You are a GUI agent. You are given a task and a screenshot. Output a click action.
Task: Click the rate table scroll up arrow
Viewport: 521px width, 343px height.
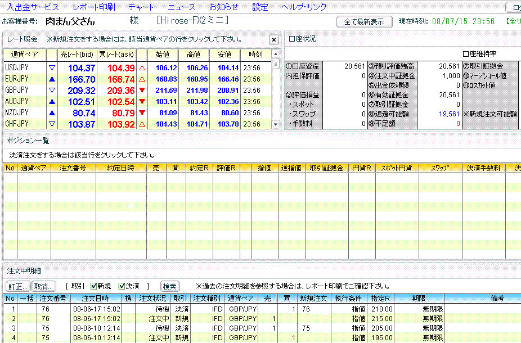(276, 54)
